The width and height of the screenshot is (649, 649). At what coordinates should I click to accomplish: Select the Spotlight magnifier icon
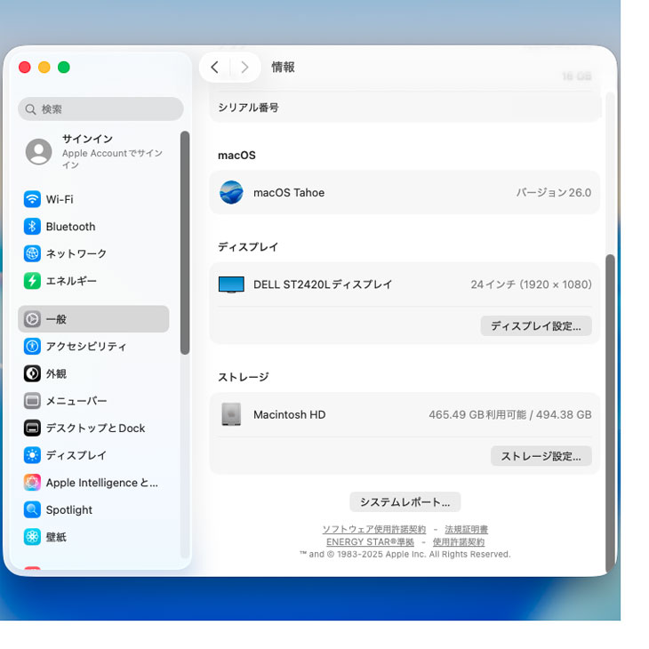(32, 509)
